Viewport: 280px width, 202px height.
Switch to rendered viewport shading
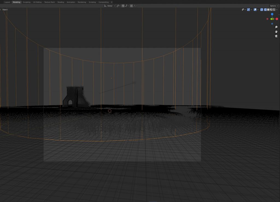click(x=274, y=10)
